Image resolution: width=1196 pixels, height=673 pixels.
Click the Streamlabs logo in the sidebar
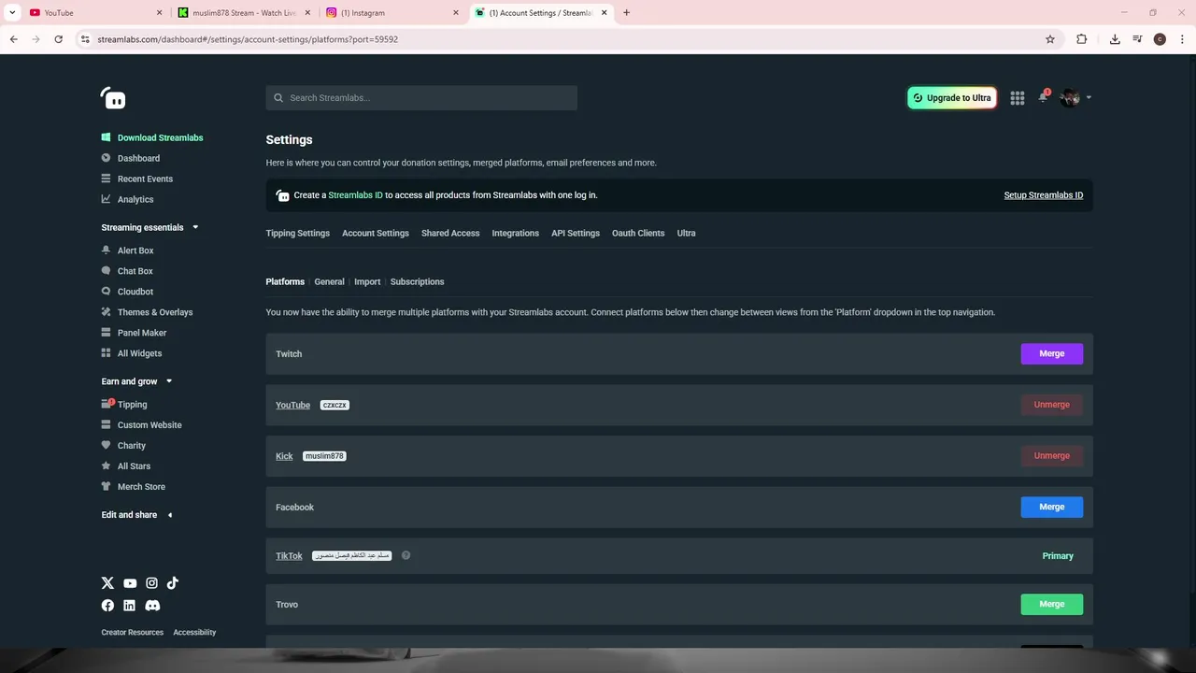[113, 98]
